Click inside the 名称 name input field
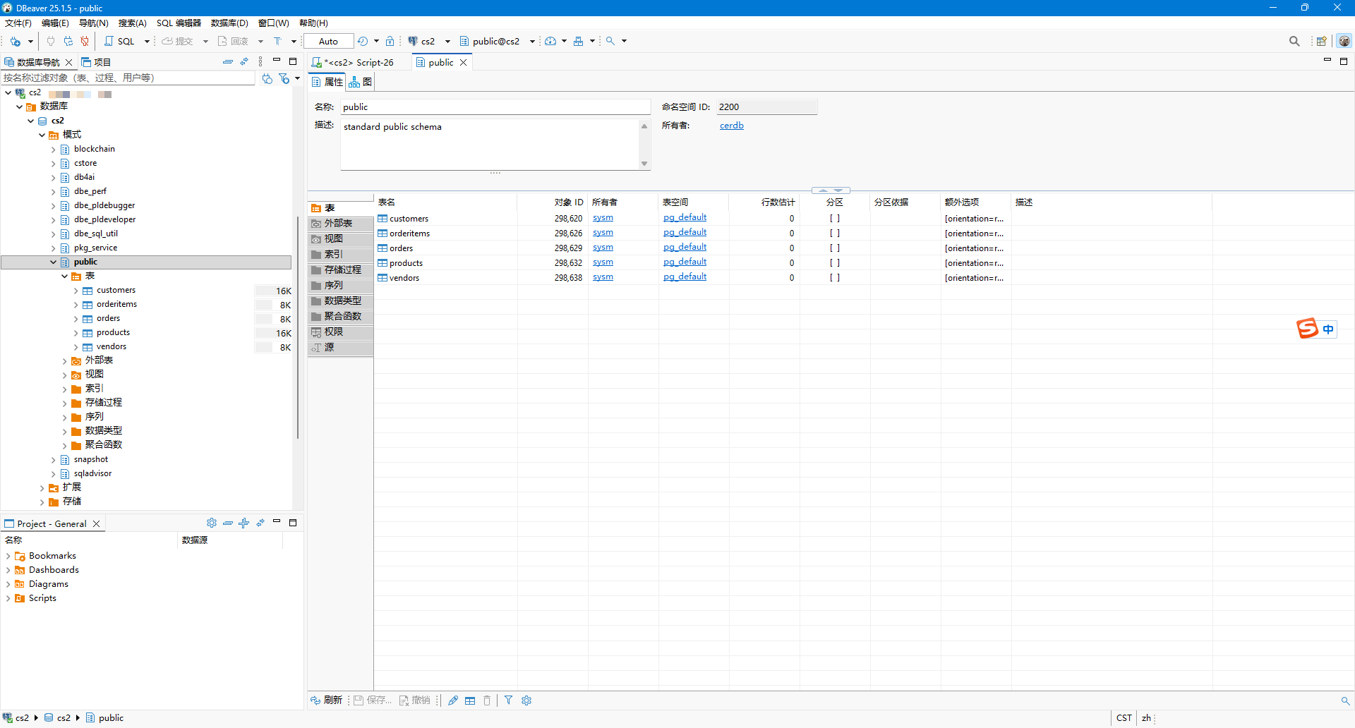The width and height of the screenshot is (1355, 728). coord(494,107)
